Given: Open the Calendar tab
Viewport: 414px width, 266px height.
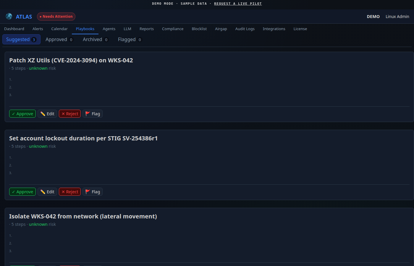Looking at the screenshot, I should click(x=59, y=29).
